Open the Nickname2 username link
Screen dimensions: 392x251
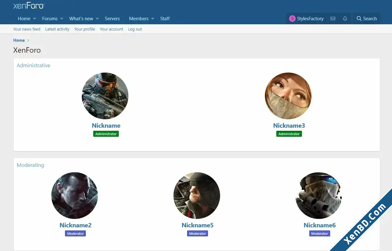tap(76, 225)
